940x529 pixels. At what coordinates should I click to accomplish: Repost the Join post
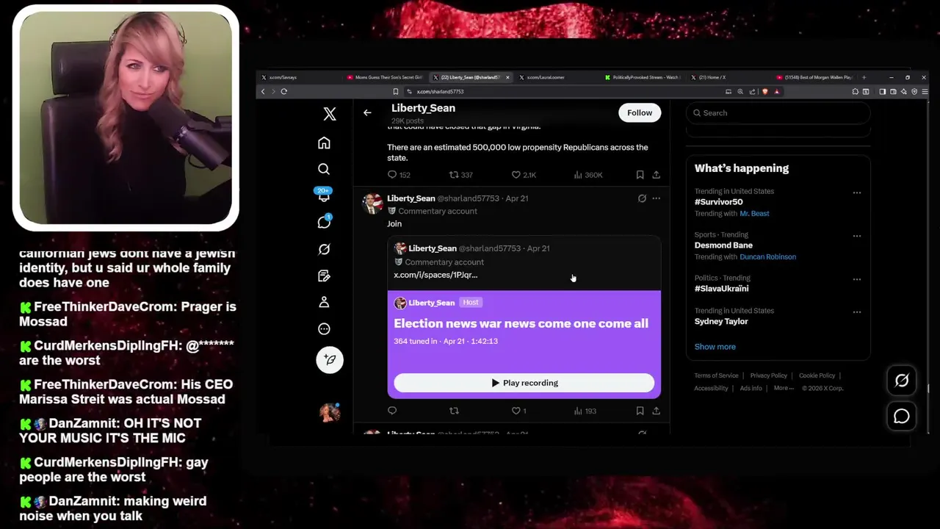454,411
